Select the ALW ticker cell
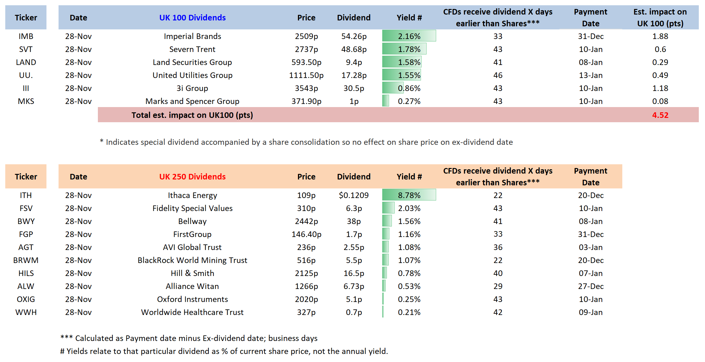This screenshot has height=362, width=705. tap(26, 286)
